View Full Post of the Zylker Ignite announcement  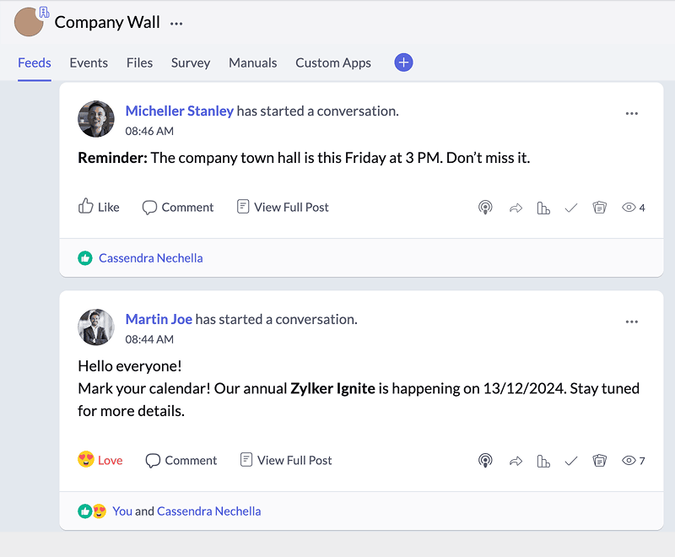(x=285, y=460)
